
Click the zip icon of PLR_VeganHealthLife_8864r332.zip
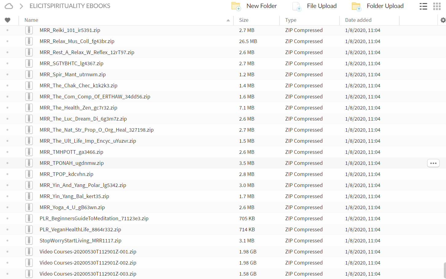pyautogui.click(x=29, y=229)
